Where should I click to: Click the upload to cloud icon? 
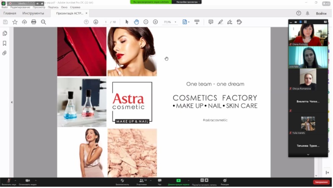pyautogui.click(x=25, y=22)
